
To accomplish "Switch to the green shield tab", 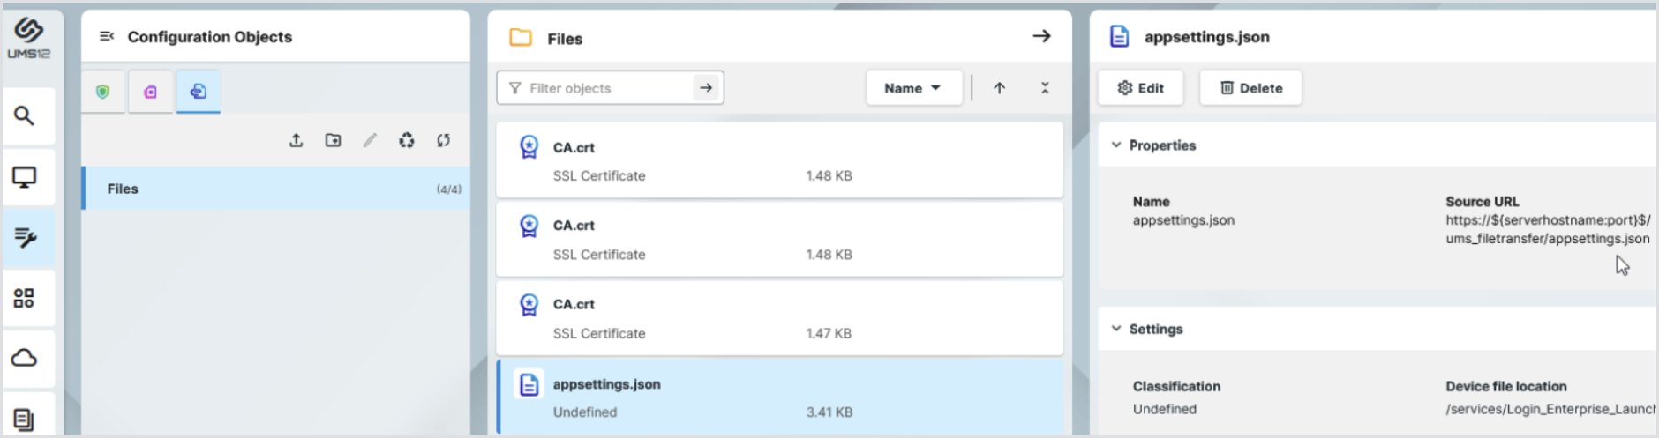I will 103,92.
